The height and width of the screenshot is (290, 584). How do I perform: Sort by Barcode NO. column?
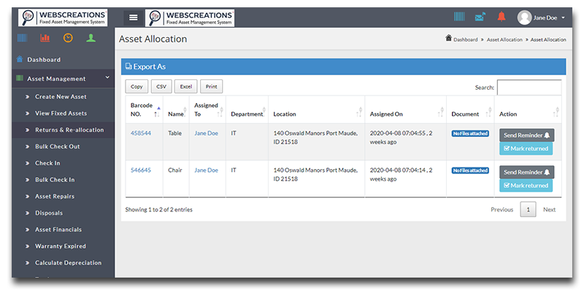(144, 110)
